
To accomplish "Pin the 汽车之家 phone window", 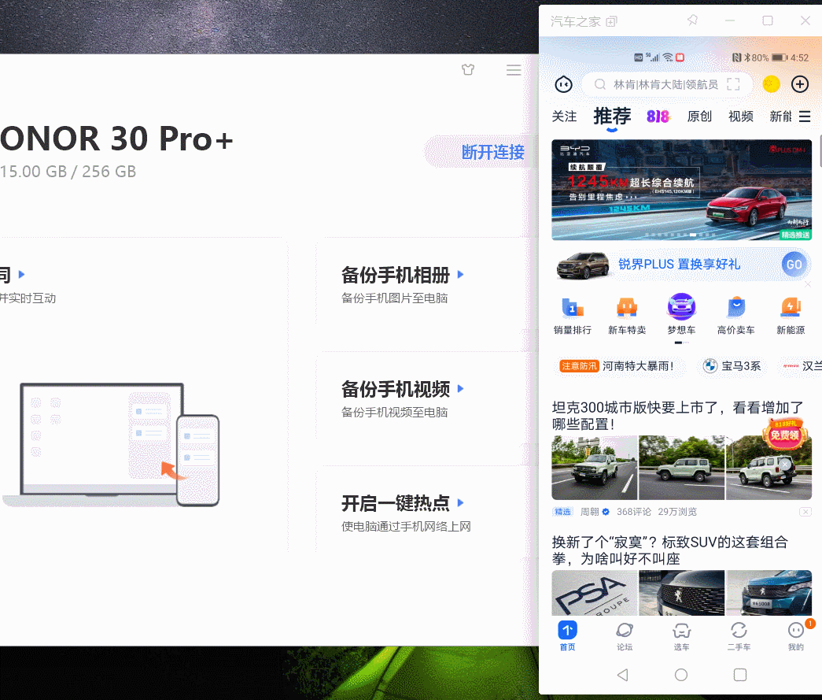I will (692, 20).
